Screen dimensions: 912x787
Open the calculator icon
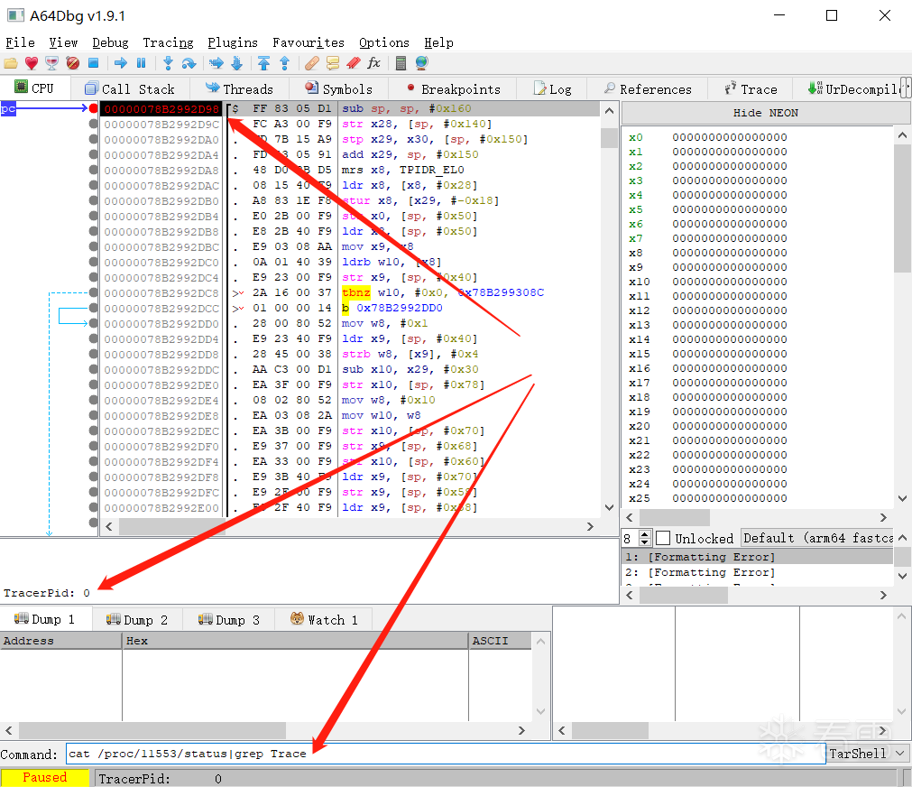coord(401,63)
